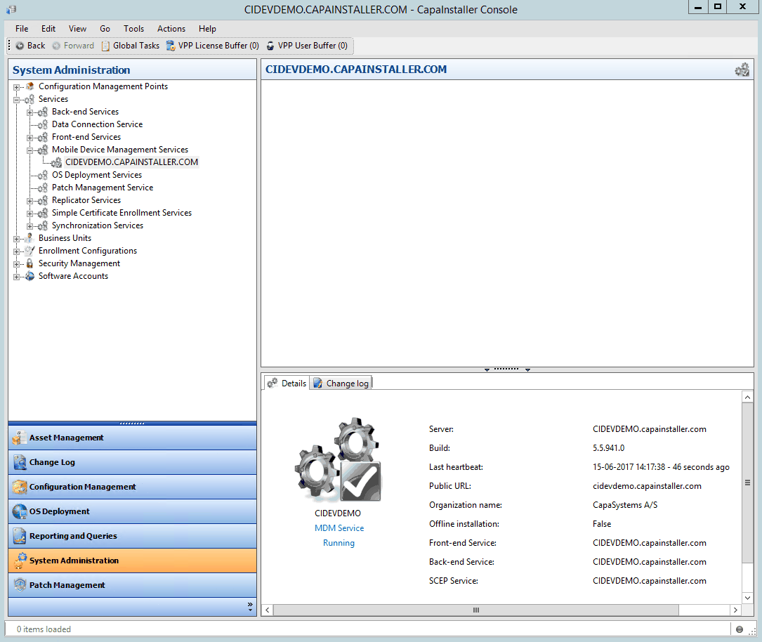Open the Reporting and Queries section
Viewport: 762px width, 642px height.
[x=132, y=536]
